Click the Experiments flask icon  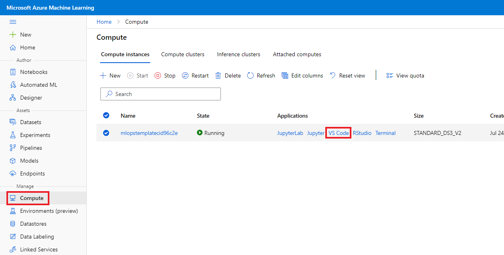[x=13, y=135]
